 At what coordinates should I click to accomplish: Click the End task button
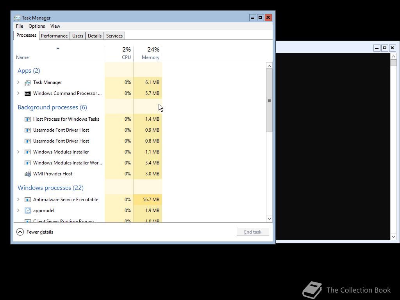[x=253, y=232]
